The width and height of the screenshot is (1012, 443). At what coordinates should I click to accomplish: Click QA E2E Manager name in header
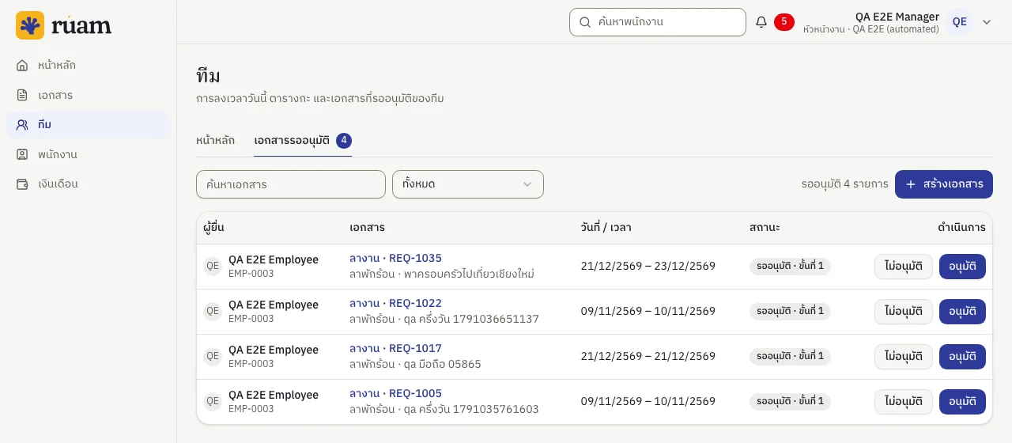[897, 17]
